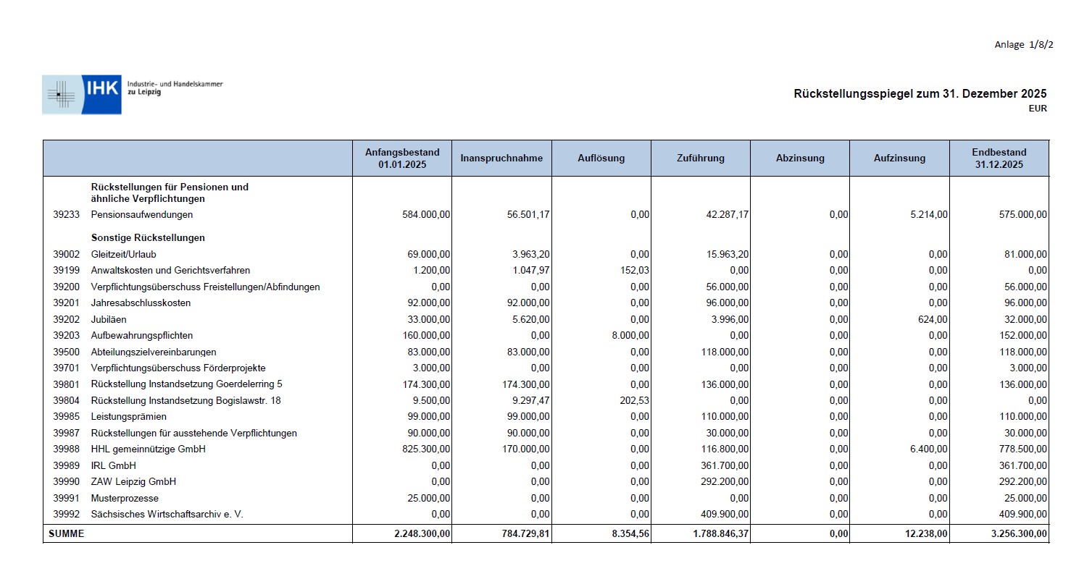Select the Aufzinsung column header

899,158
